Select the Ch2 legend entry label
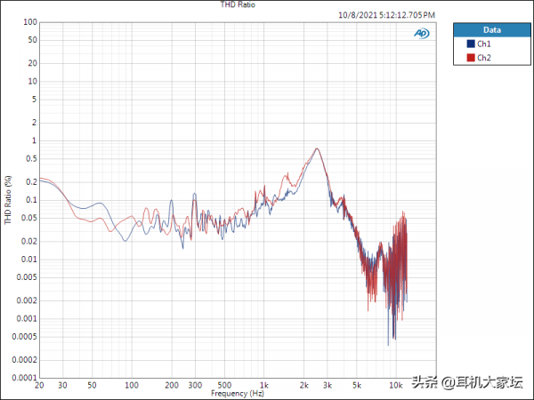534x400 pixels. pos(484,58)
